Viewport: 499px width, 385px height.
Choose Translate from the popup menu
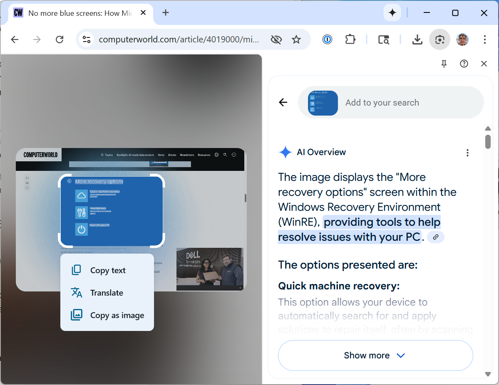pos(107,293)
